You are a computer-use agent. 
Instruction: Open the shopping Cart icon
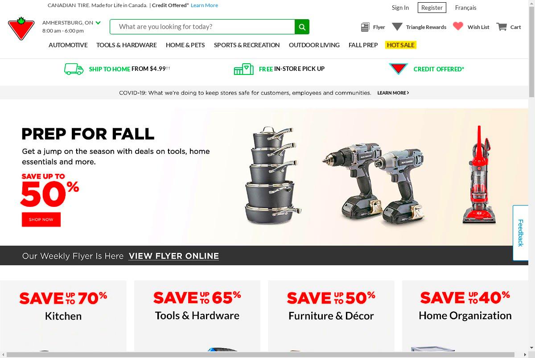coord(502,27)
